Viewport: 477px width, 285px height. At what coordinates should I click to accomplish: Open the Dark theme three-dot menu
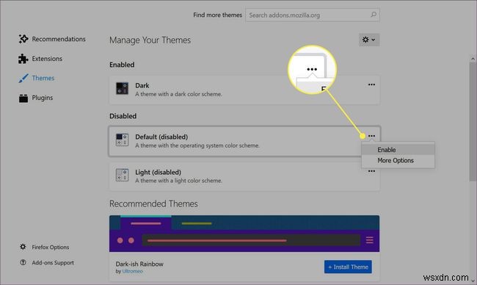tap(371, 84)
